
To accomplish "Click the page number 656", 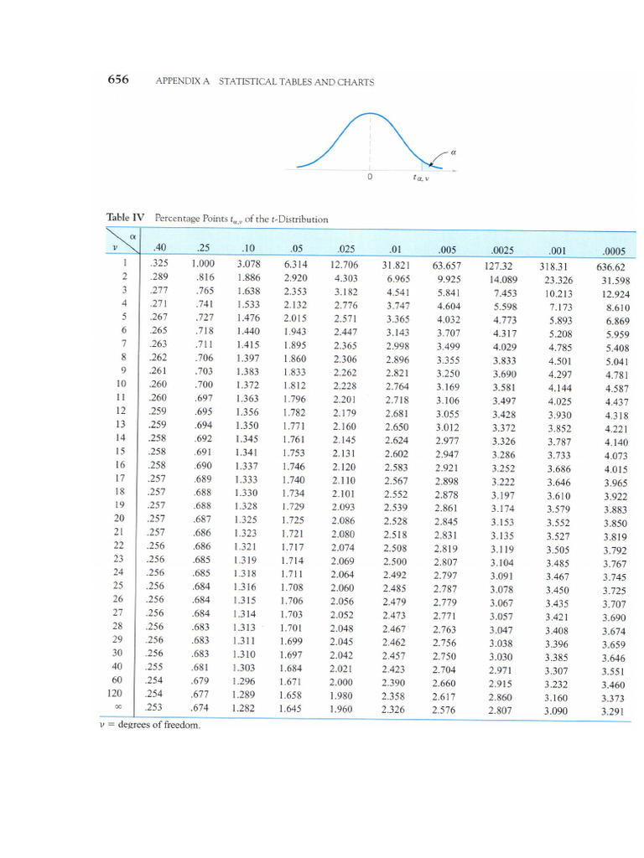I will pyautogui.click(x=118, y=80).
